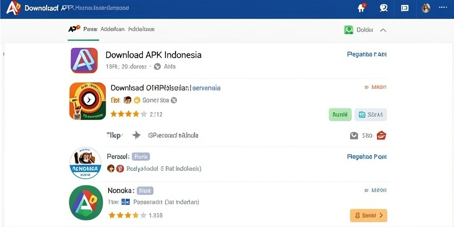Open the chat bubble icon in header
This screenshot has height=227, width=454.
pyautogui.click(x=384, y=8)
